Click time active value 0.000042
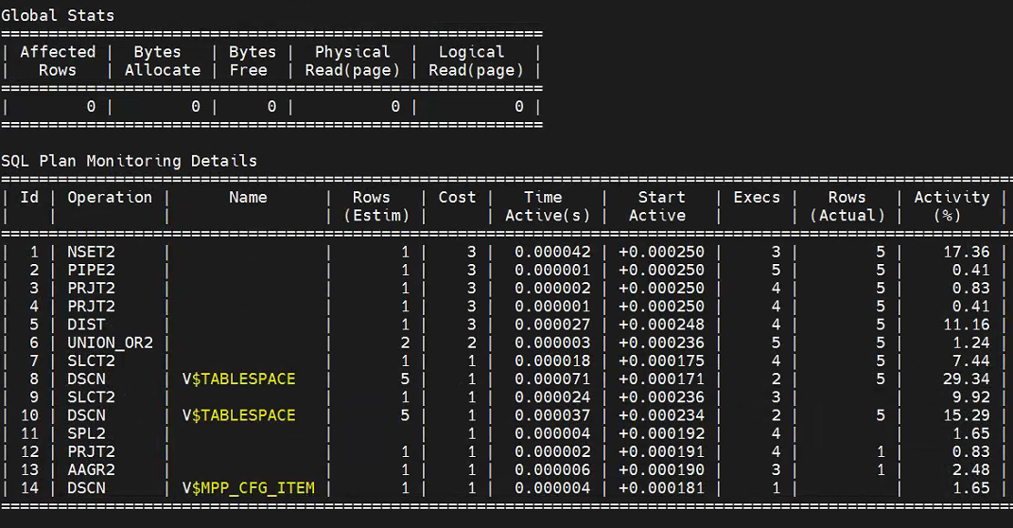Screen dimensions: 1013x528 552,252
